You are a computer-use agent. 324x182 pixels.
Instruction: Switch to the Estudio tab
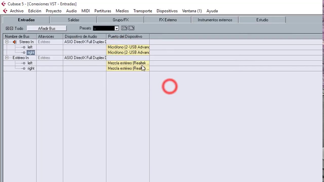pyautogui.click(x=262, y=20)
